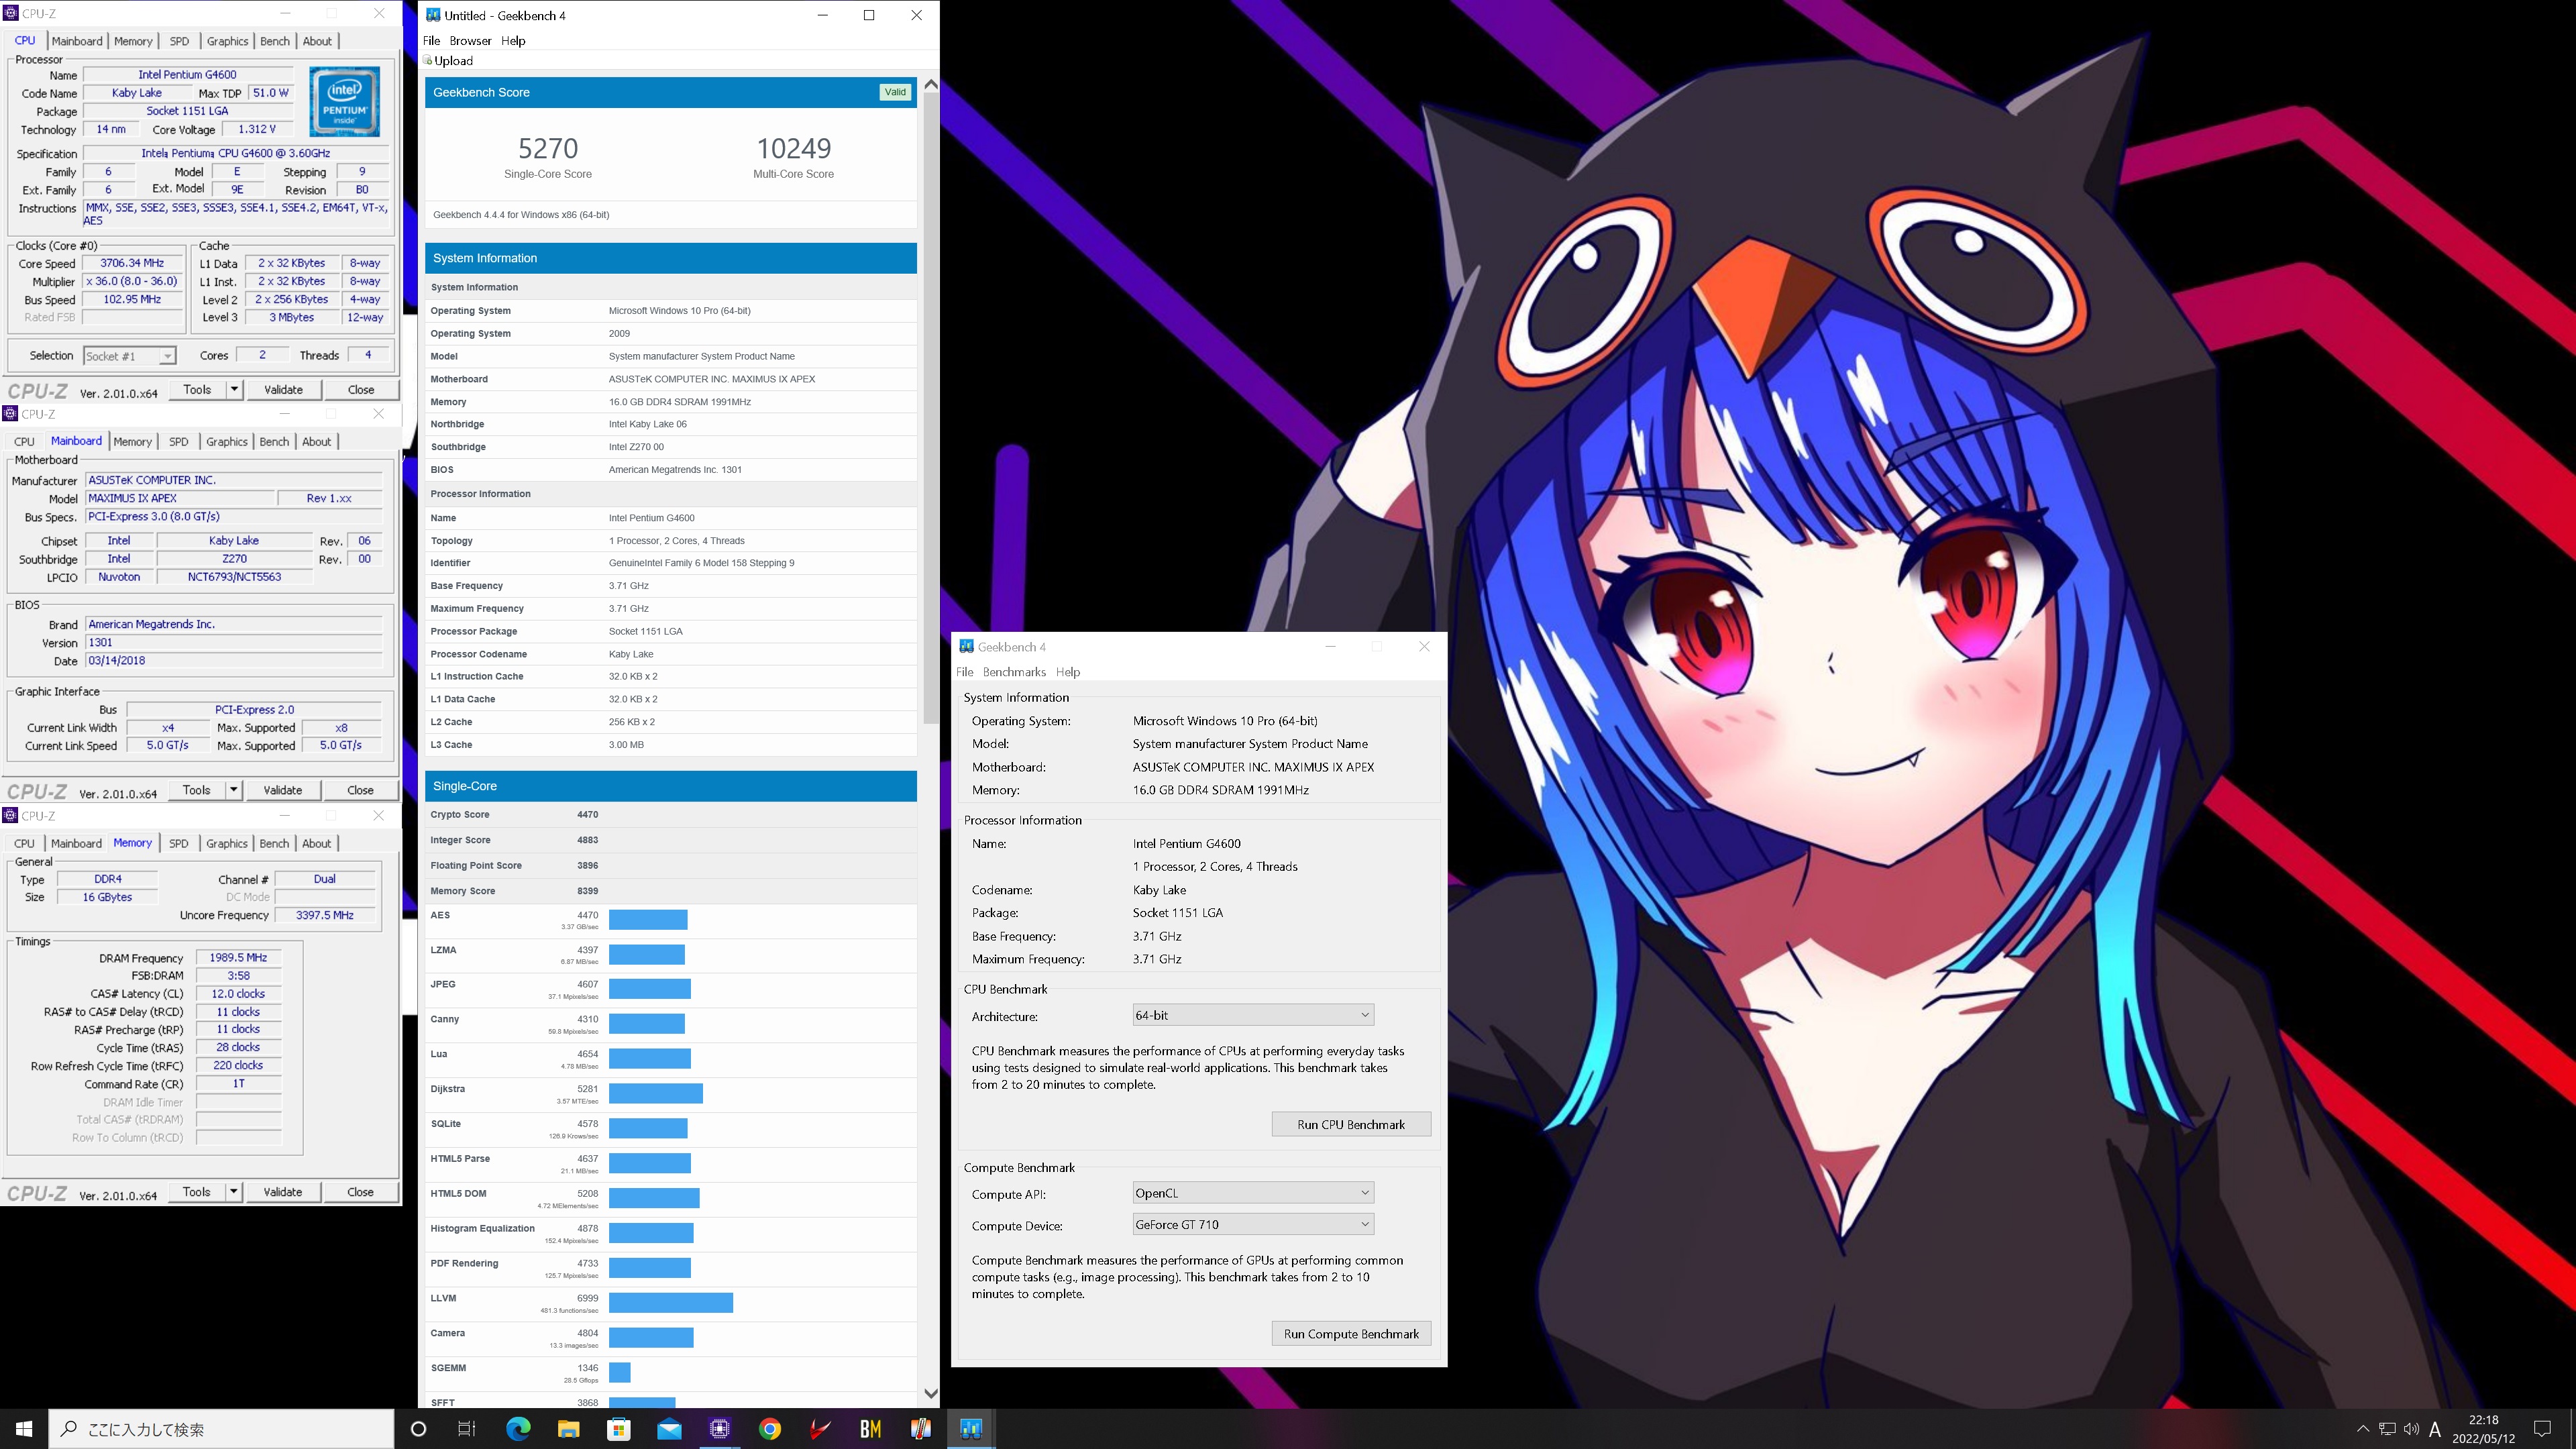This screenshot has width=2576, height=1449.
Task: Click Validate in the Memory CPU-Z window
Action: 282,1191
